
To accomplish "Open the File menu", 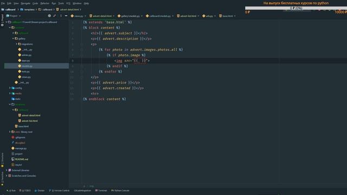I will (x=3, y=3).
